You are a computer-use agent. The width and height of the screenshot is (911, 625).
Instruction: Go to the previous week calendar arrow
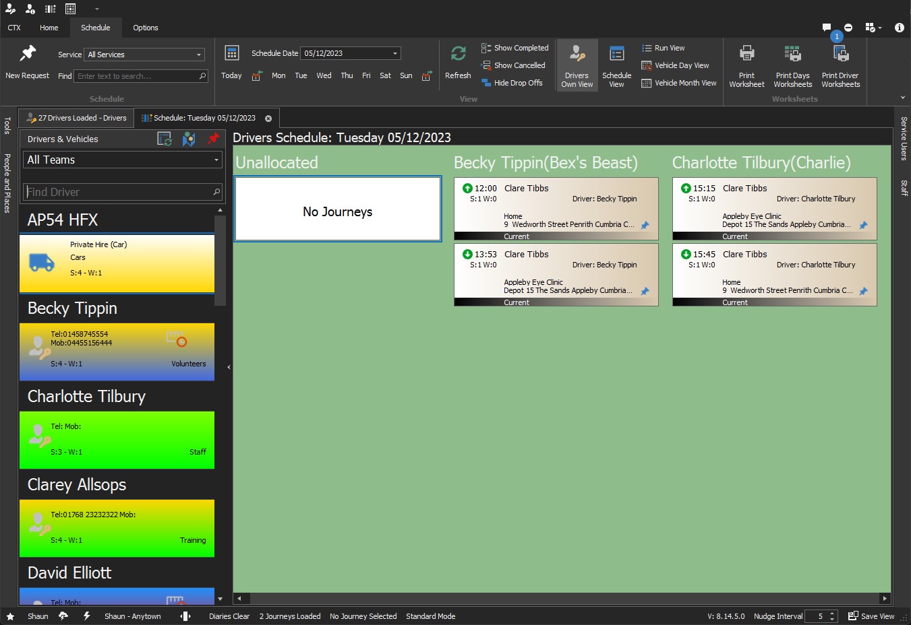[x=257, y=76]
